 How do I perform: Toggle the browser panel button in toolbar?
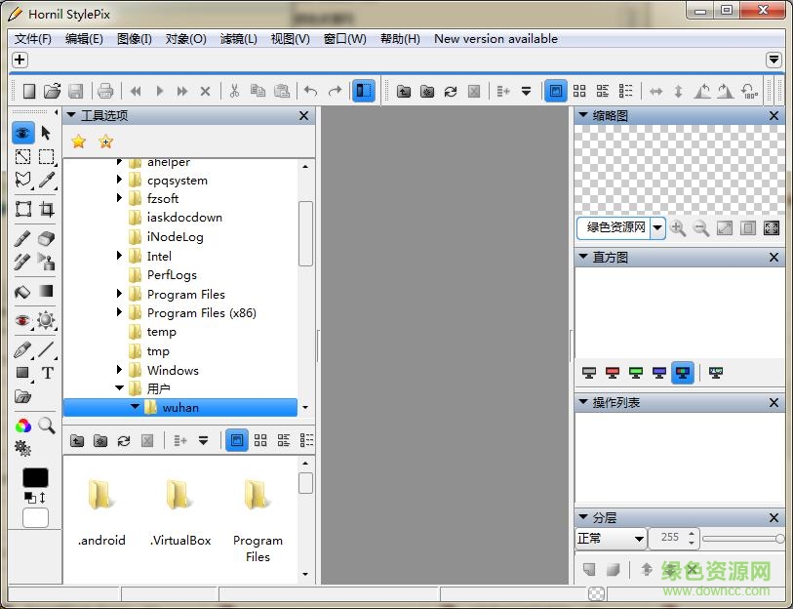pos(363,91)
